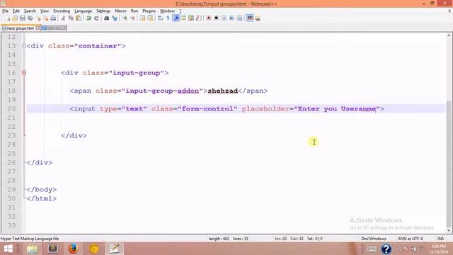The image size is (453, 255).
Task: Open the Search menu
Action: point(30,11)
